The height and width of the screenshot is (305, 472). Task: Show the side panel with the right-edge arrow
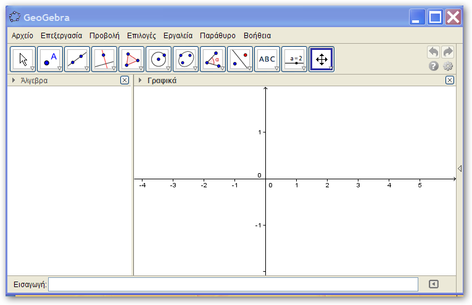coord(460,168)
